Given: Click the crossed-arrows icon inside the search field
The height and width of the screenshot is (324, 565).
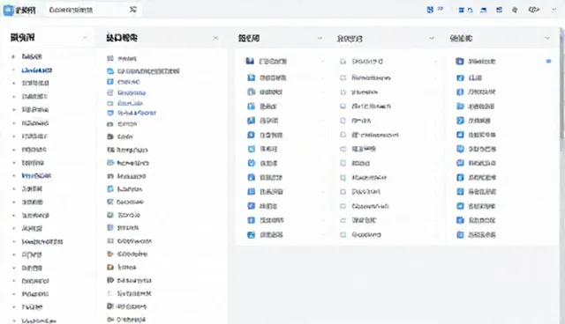Looking at the screenshot, I should coord(133,10).
